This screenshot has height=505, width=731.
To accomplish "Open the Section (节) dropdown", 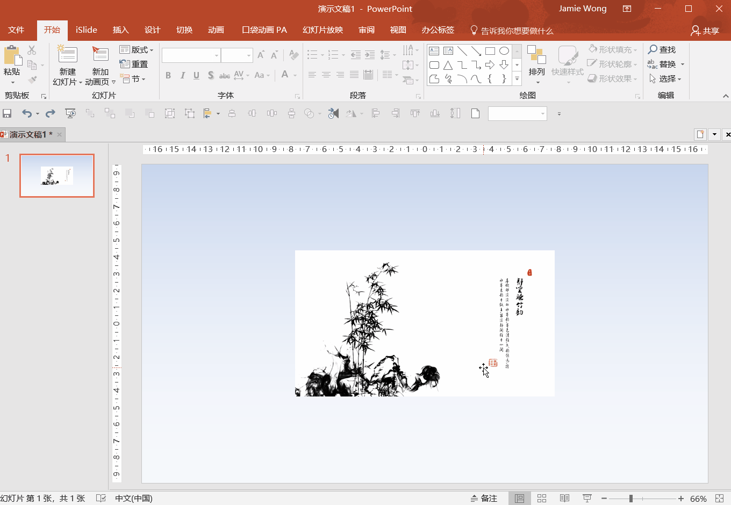I will point(133,79).
